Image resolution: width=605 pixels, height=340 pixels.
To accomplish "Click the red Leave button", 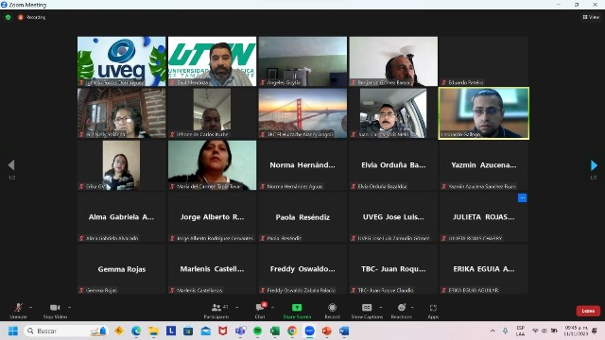I will (x=588, y=311).
